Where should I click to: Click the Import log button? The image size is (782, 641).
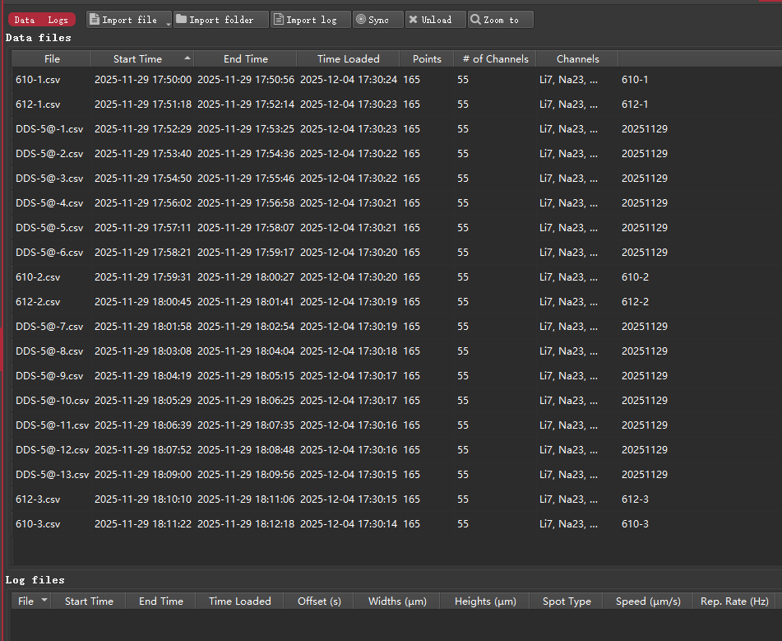tap(310, 20)
